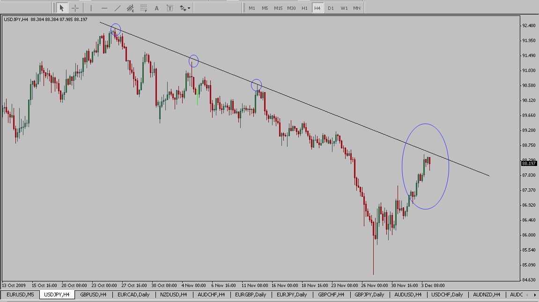
Task: Select the cursor arrow tool
Action: (61, 8)
